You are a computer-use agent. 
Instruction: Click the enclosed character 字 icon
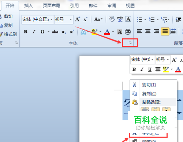tap(128, 32)
